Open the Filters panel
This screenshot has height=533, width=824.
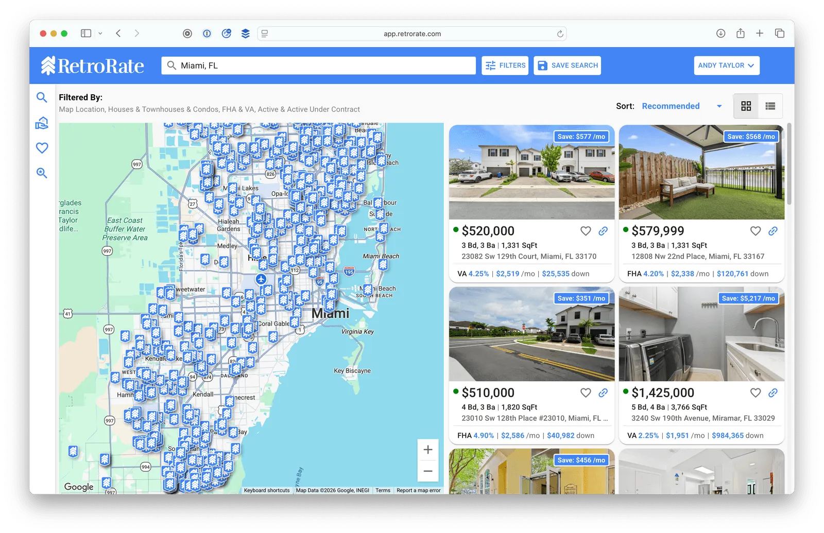pos(505,65)
